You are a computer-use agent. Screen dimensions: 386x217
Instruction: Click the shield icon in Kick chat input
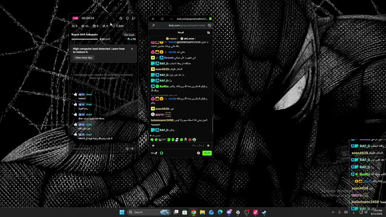[x=153, y=146]
